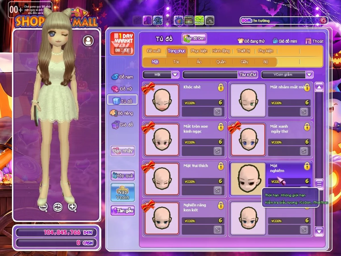This screenshot has height=256, width=341.
Task: Expand the VCoin giảm sort dropdown
Action: pos(309,75)
